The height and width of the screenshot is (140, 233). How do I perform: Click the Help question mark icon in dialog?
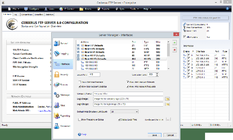pos(79,134)
